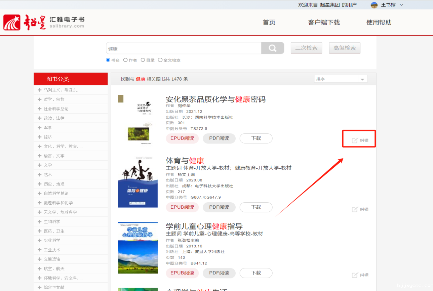Click plus icon beside 医药、卫生

pos(40,231)
